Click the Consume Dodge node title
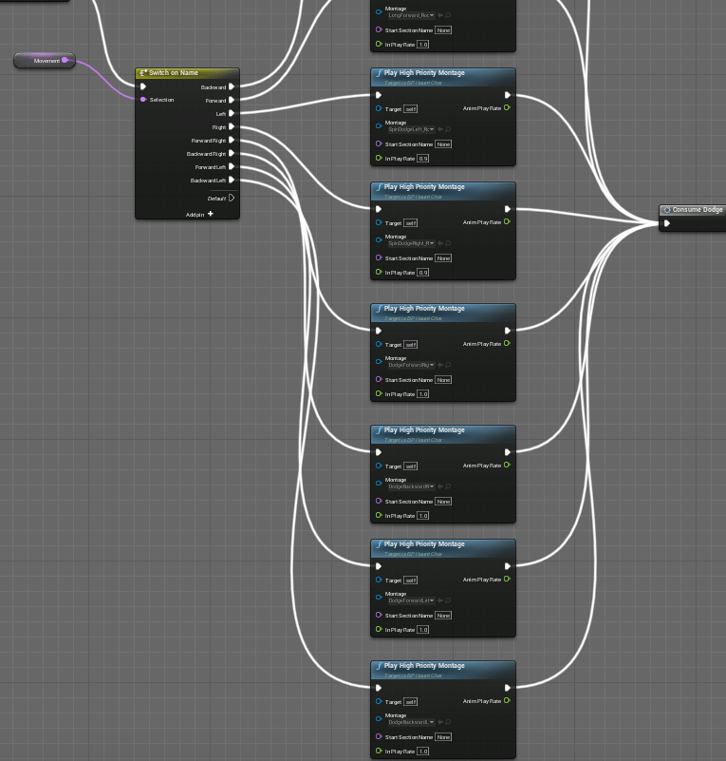 coord(697,209)
